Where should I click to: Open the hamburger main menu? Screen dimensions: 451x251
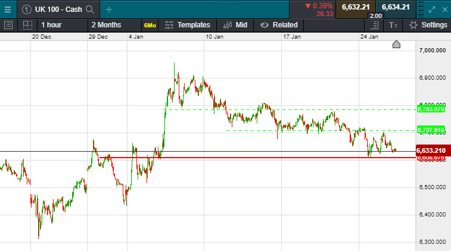point(8,10)
